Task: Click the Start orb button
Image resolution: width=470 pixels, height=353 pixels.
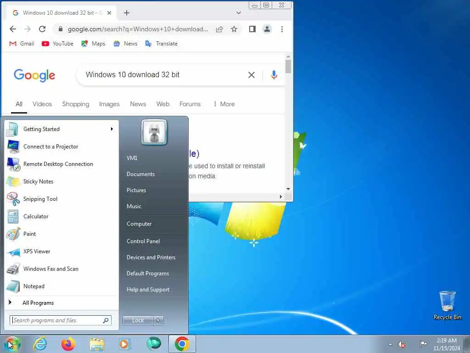Action: point(12,344)
